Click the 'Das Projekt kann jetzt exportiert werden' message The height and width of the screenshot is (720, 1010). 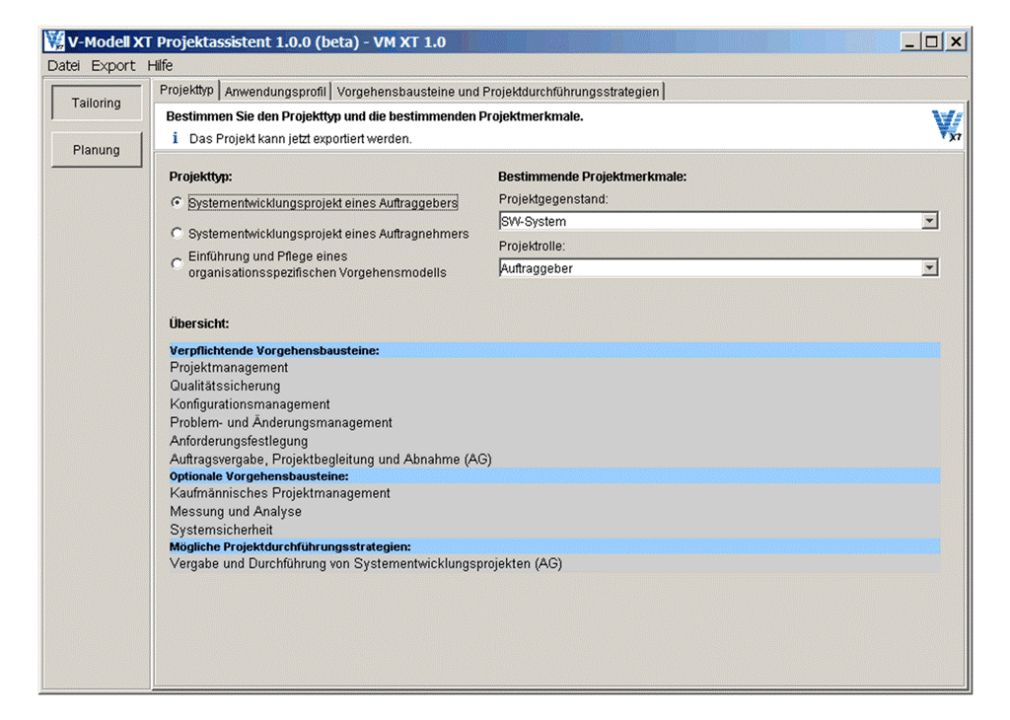click(x=300, y=138)
